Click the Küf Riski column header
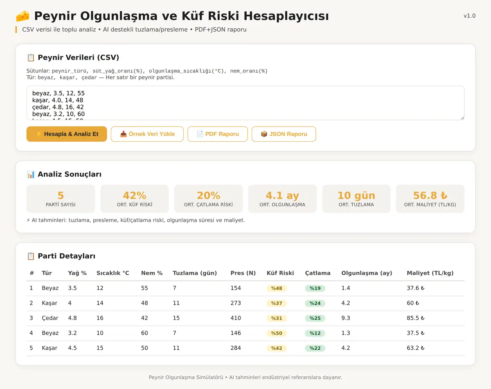The image size is (491, 389). point(280,273)
